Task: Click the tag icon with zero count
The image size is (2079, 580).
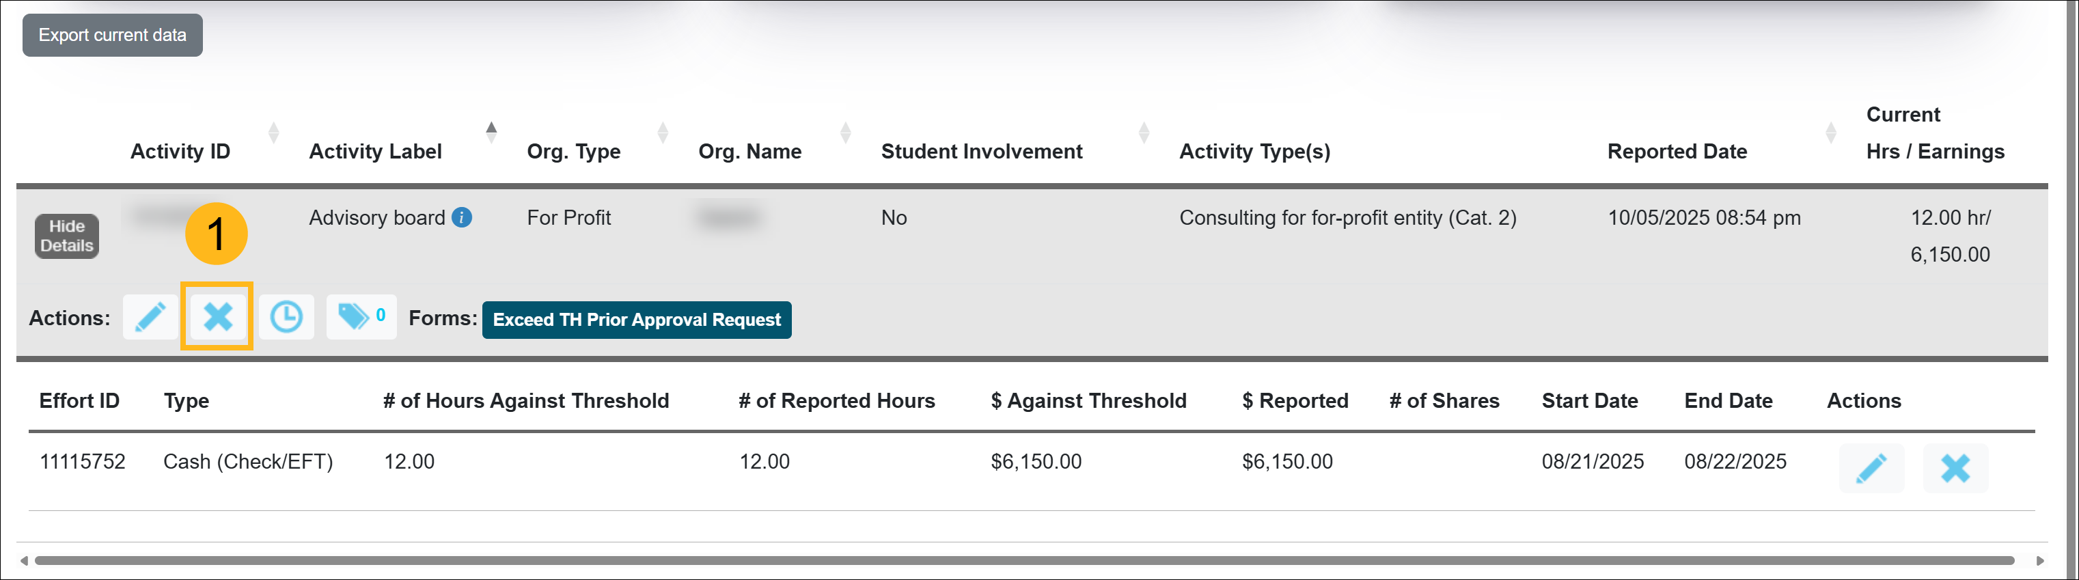Action: (x=360, y=317)
